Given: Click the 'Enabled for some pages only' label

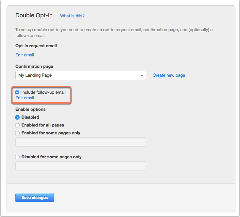Looking at the screenshot, I should click(51, 133).
